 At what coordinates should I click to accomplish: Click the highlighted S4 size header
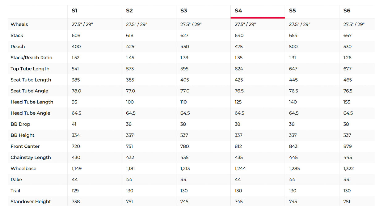(x=238, y=11)
